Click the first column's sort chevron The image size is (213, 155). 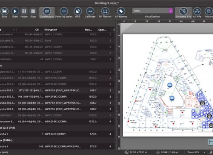[14, 30]
